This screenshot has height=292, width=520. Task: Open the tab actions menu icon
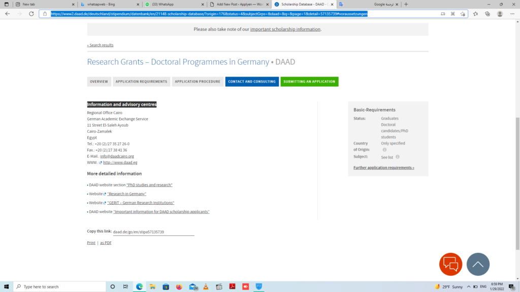[x=6, y=4]
